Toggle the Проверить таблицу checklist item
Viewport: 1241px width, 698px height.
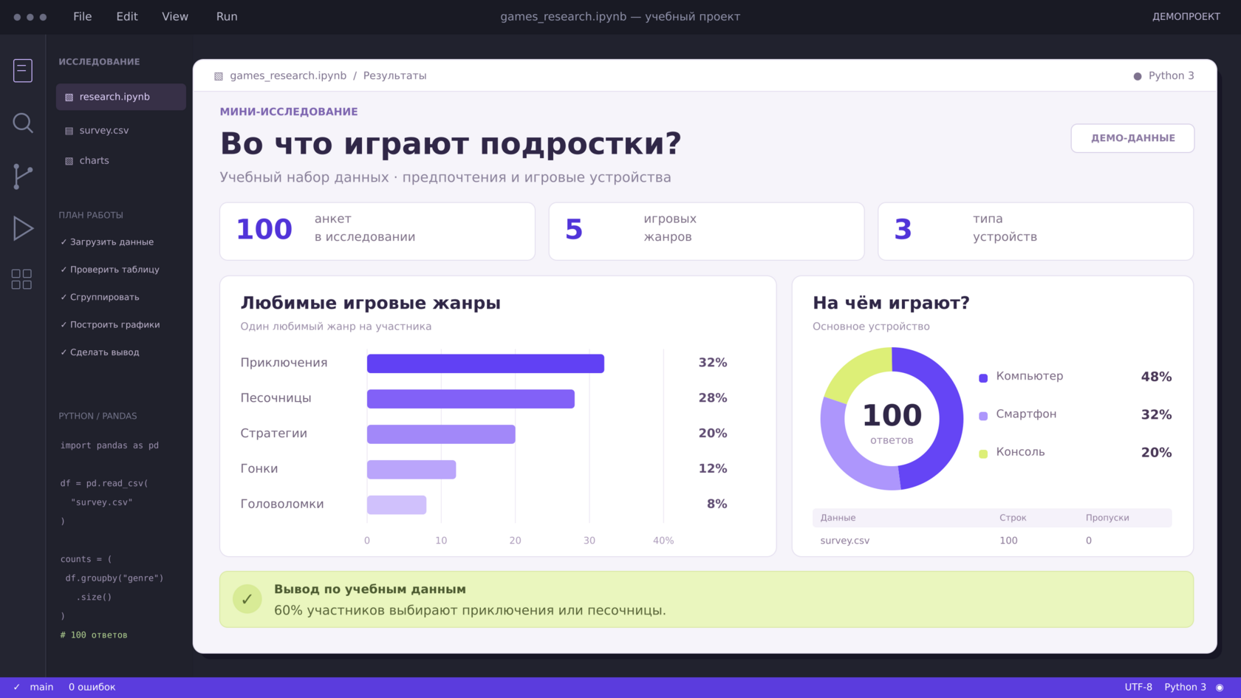[110, 270]
